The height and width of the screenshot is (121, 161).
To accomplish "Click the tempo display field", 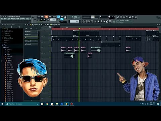I will pos(53,19).
